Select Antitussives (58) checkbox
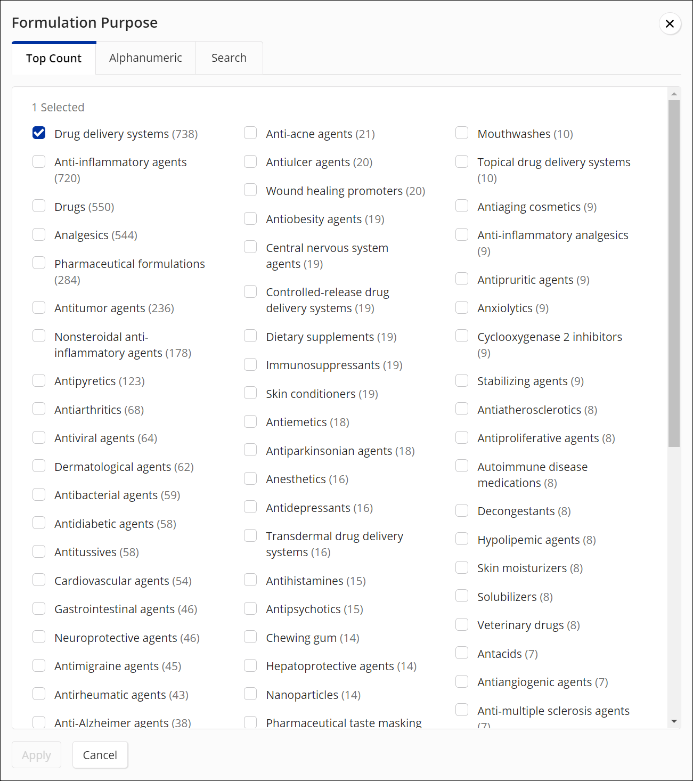The height and width of the screenshot is (781, 693). [x=39, y=551]
